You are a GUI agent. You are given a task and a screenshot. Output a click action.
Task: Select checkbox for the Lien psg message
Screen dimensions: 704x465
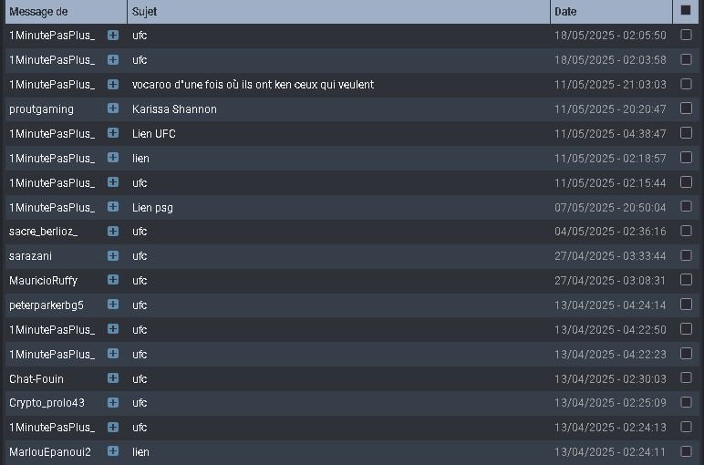686,206
